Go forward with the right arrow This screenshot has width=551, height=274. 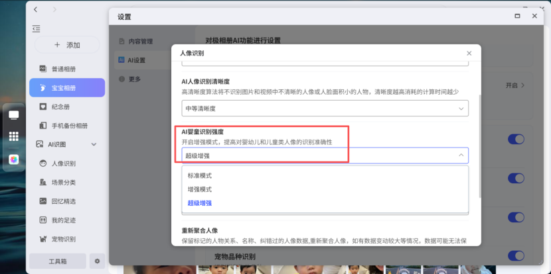[x=54, y=10]
